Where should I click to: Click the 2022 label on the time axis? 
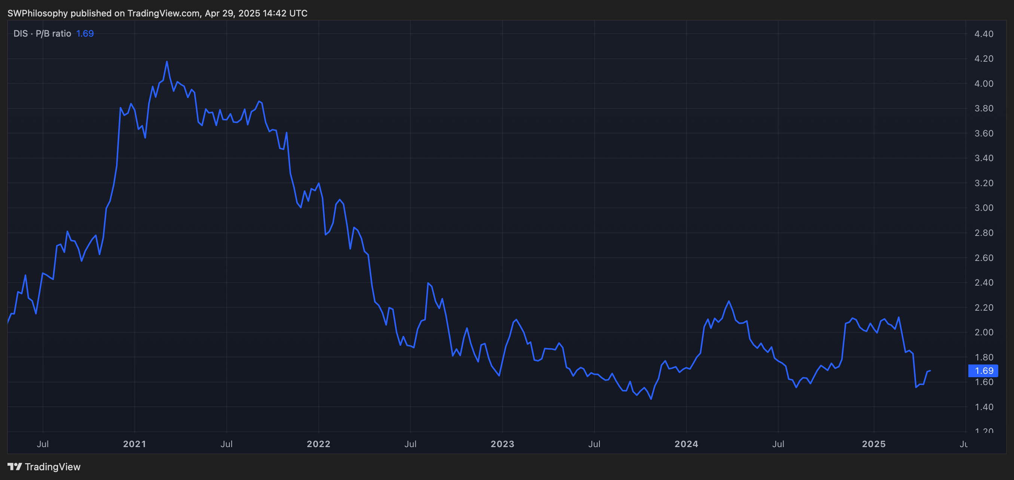coord(318,444)
